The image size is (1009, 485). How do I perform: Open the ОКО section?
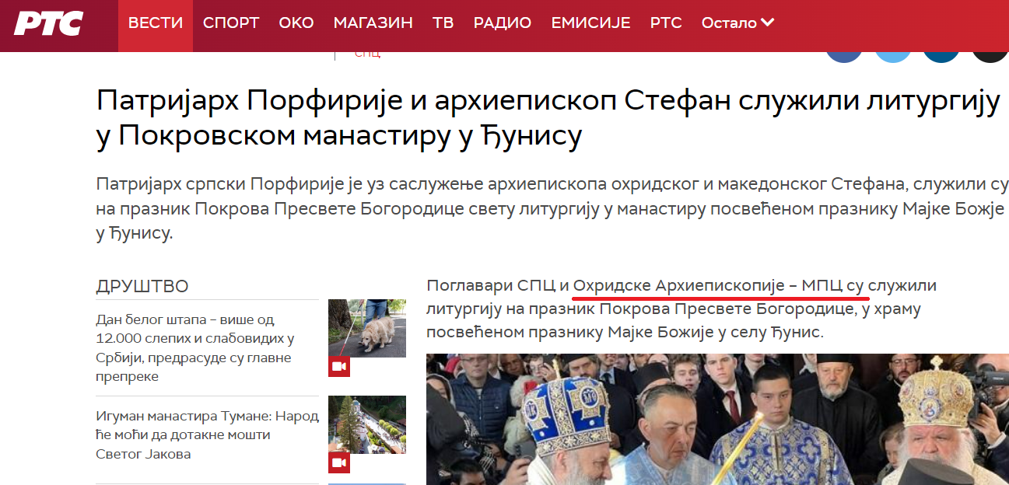click(296, 23)
